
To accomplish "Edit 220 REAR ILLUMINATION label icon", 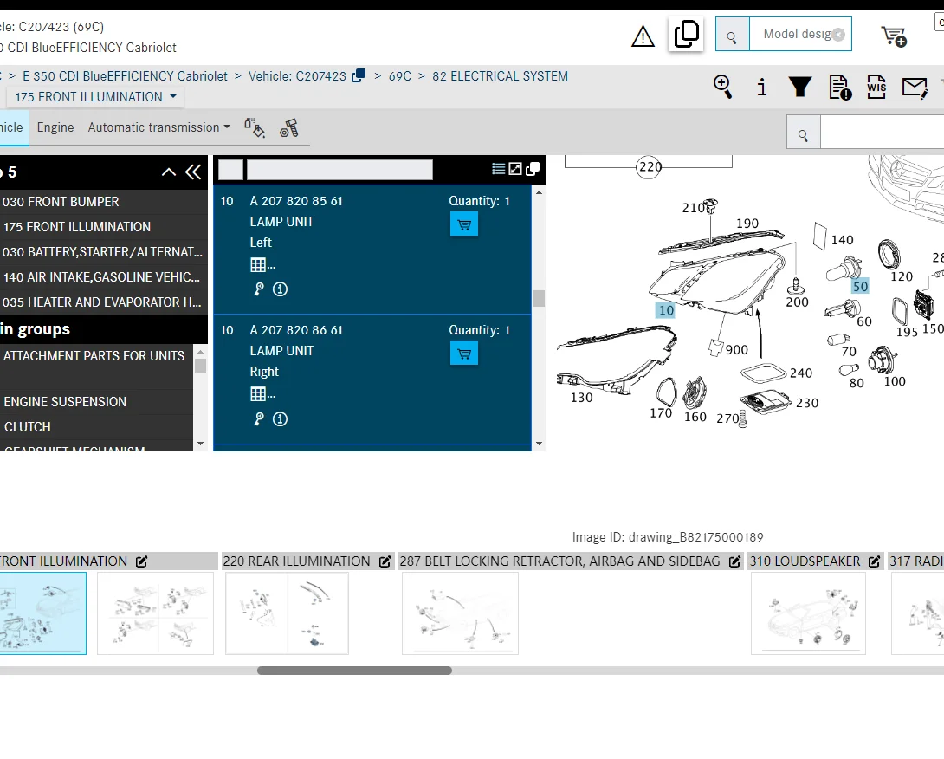I will click(x=385, y=561).
